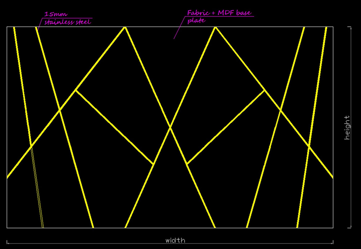This screenshot has height=249, width=361.
Task: Click the upper junction of the right short diagonal
Action: 264,90
